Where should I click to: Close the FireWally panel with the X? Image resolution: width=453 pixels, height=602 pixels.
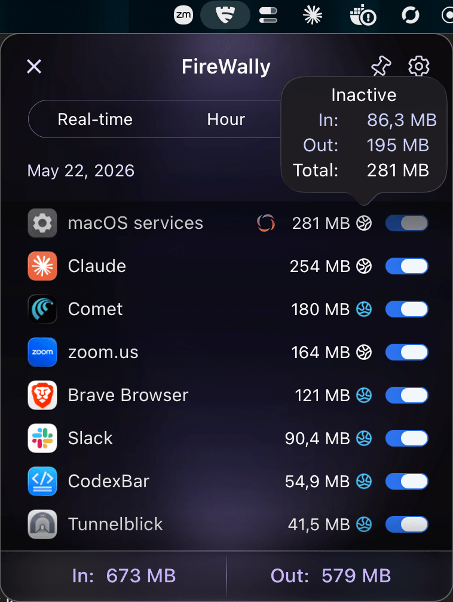34,66
